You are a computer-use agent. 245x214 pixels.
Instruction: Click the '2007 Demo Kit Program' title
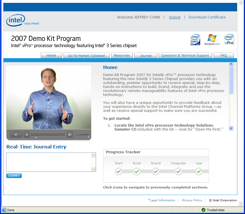click(x=46, y=39)
